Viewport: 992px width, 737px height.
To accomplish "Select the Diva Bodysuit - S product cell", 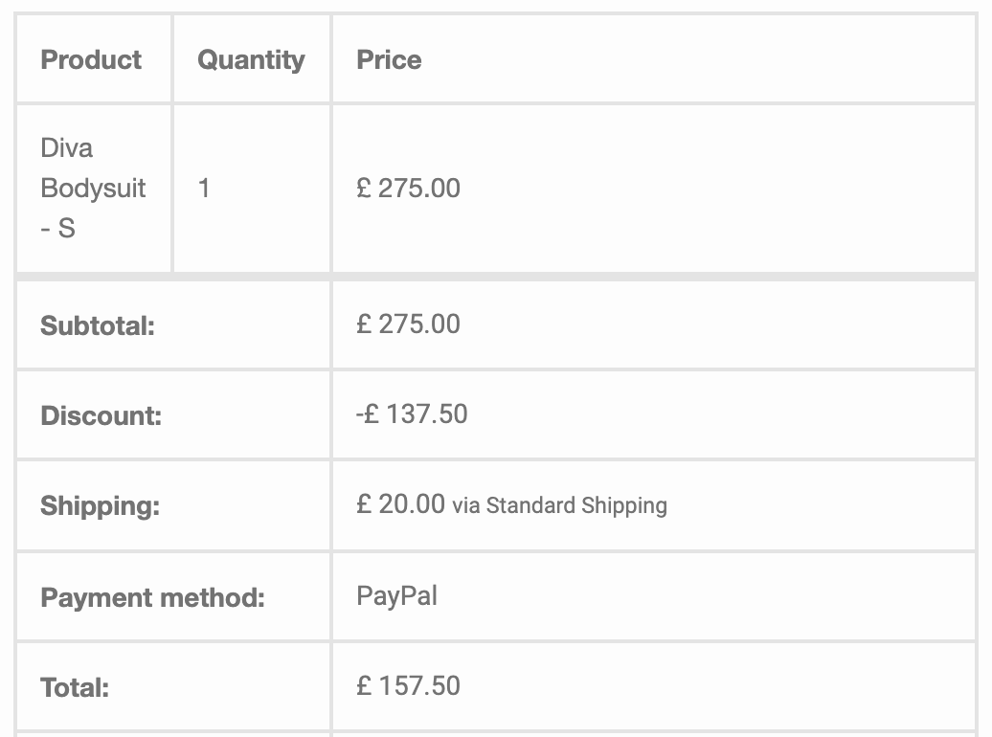I will point(93,188).
